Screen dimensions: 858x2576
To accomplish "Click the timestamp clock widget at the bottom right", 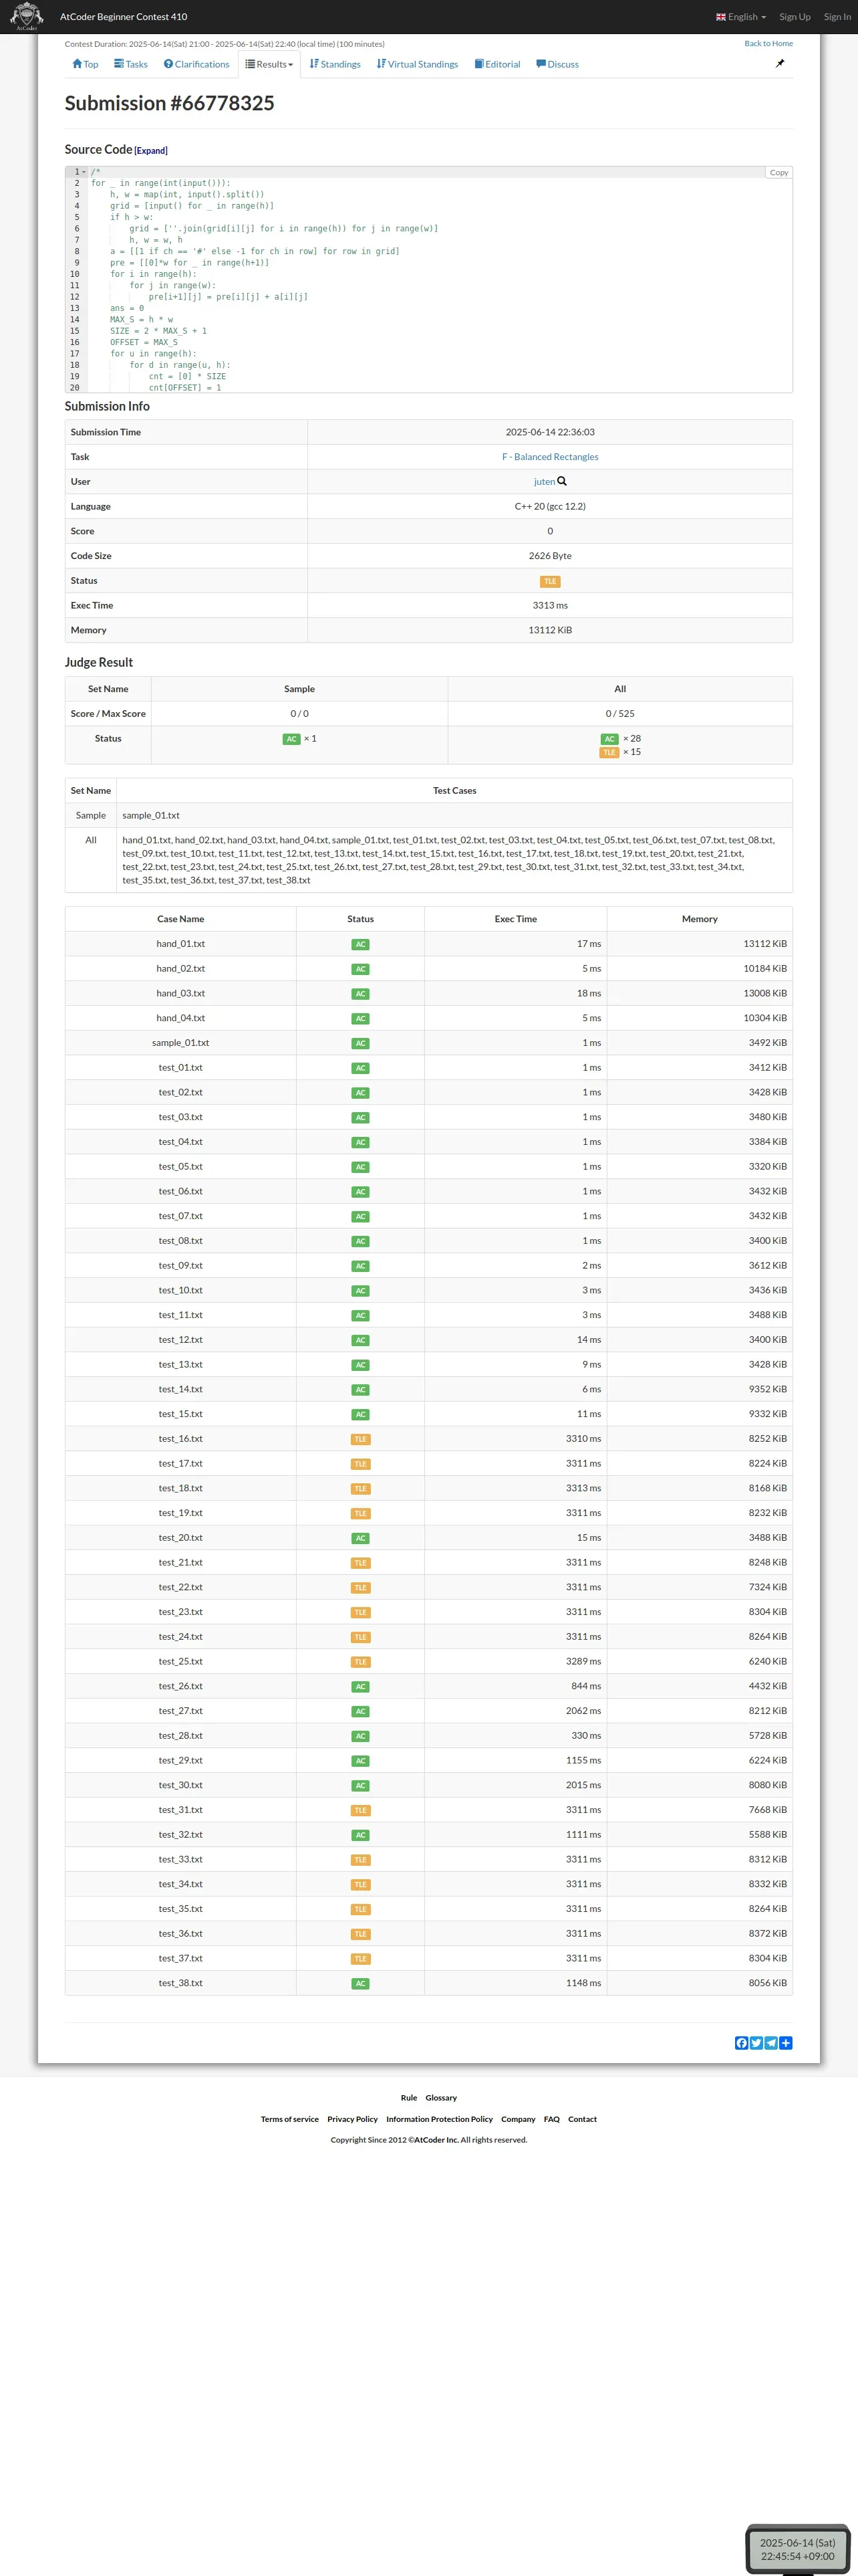I will 797,2548.
